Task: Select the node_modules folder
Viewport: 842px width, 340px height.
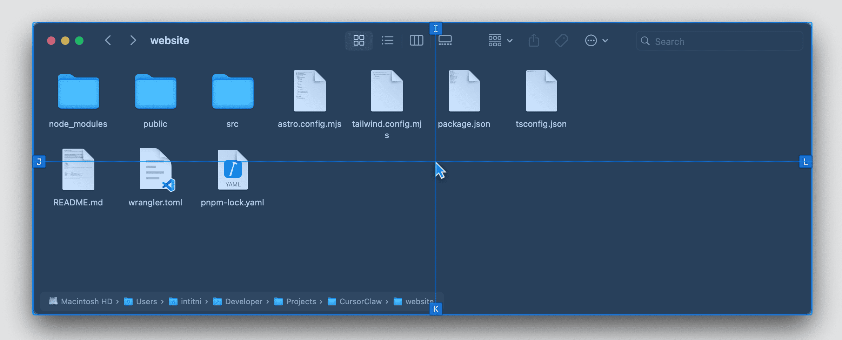Action: tap(78, 92)
